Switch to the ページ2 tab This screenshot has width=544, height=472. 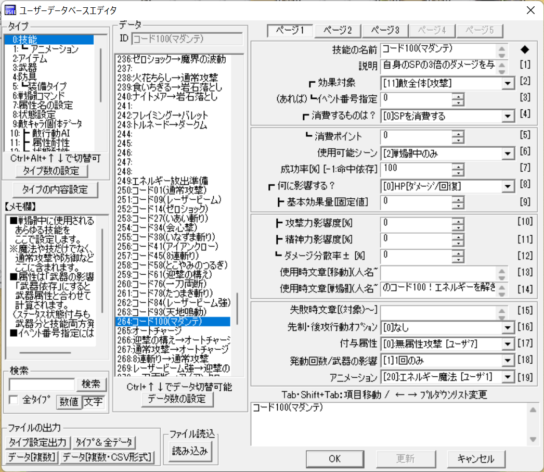click(x=338, y=31)
